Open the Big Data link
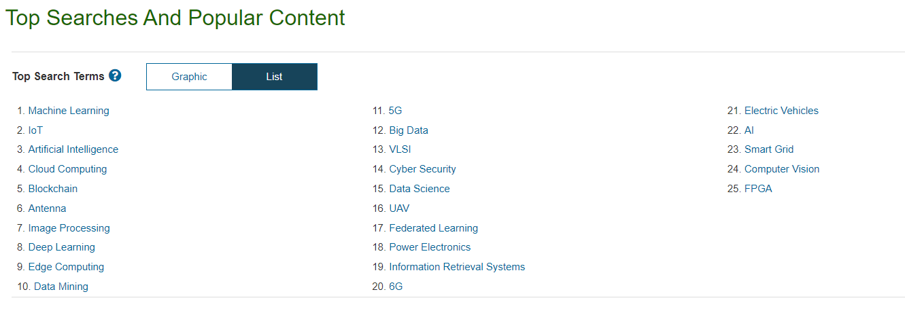This screenshot has width=905, height=311. click(x=409, y=130)
